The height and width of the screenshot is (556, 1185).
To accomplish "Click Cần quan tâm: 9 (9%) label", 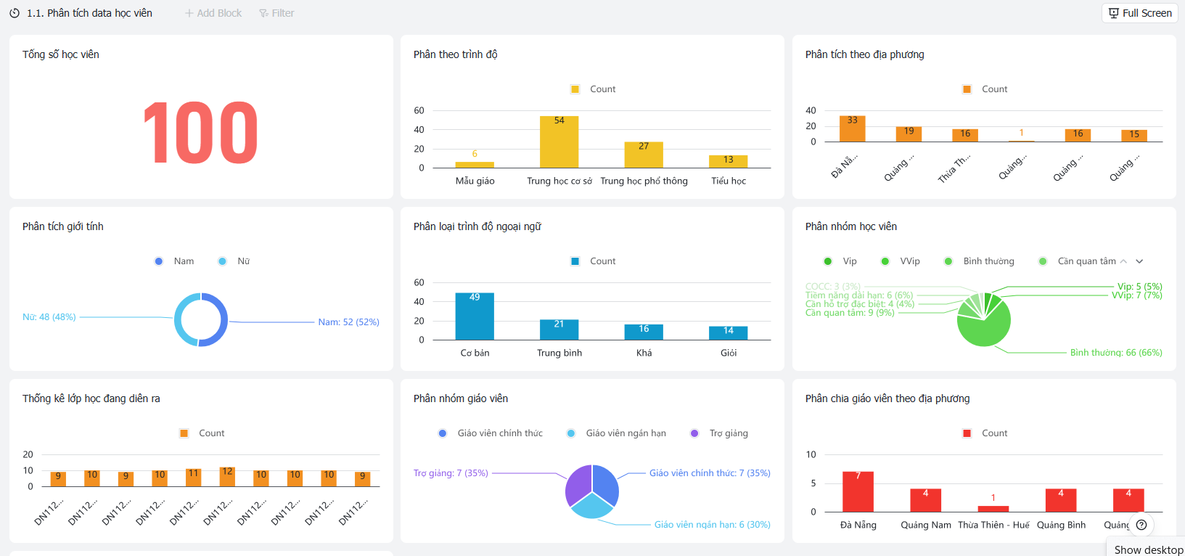I will (850, 313).
